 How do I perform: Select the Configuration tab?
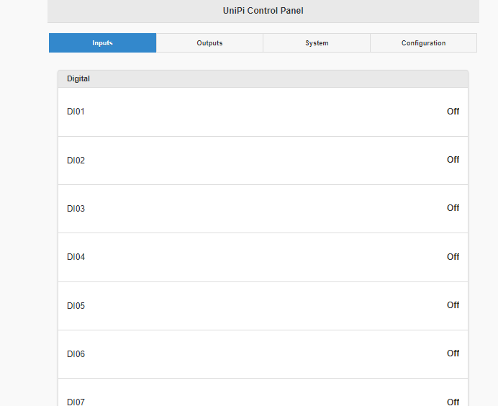(x=423, y=43)
